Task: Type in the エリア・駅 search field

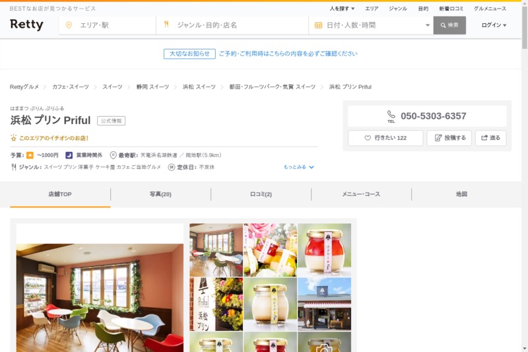Action: (x=112, y=25)
